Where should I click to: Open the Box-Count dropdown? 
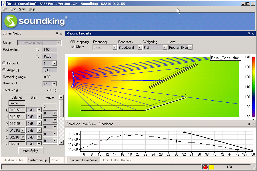point(54,84)
